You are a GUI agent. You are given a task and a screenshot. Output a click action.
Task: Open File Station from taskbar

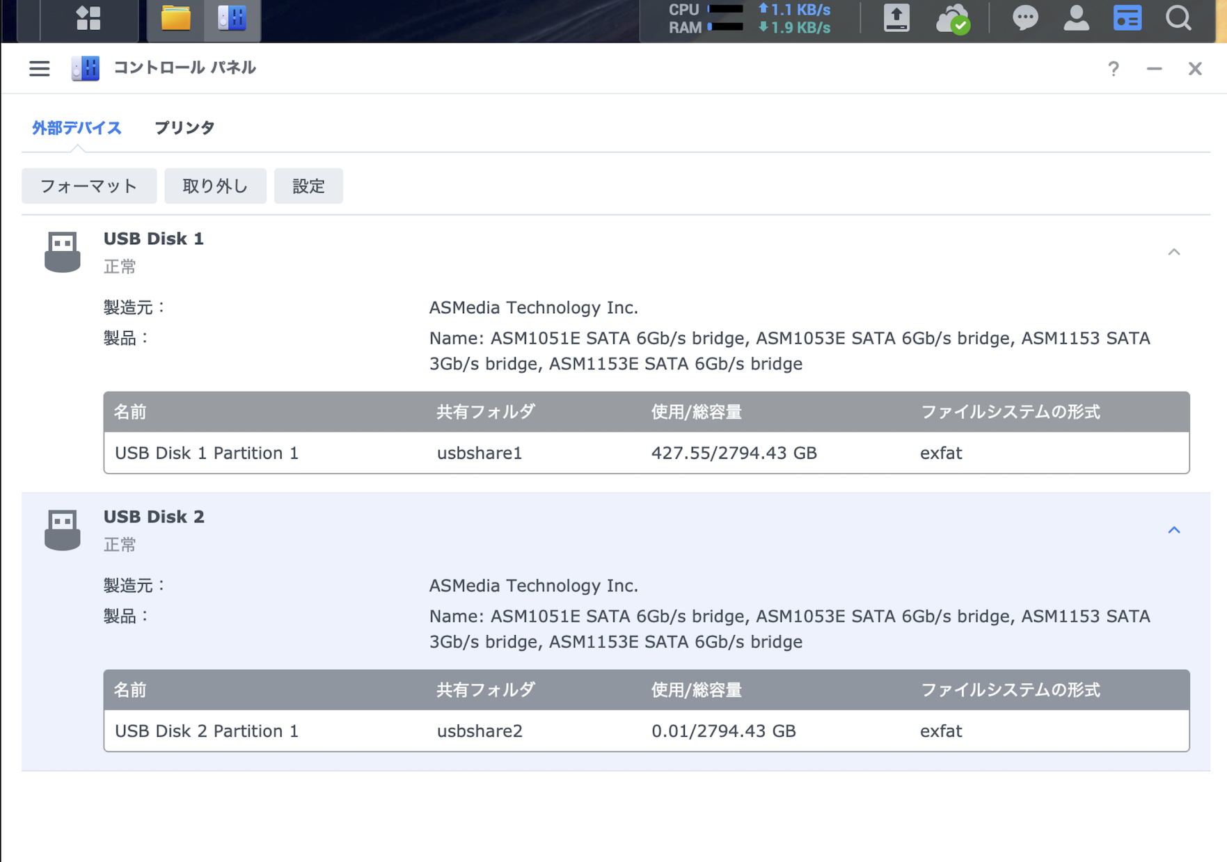pos(175,19)
